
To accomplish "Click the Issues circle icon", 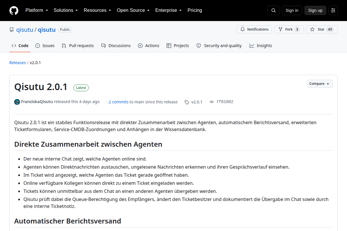I will (38, 46).
